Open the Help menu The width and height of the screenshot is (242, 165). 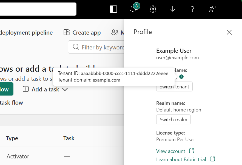(192, 9)
